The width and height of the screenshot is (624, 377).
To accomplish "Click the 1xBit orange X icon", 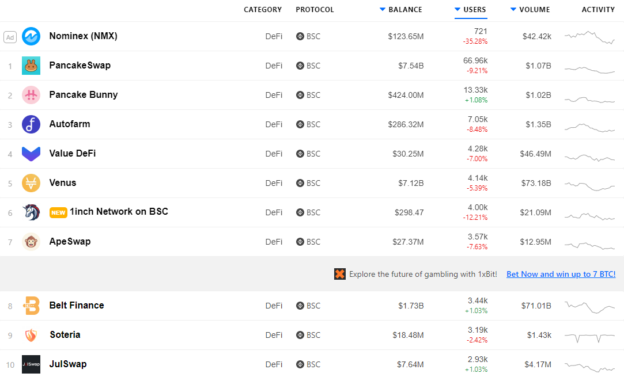I will [340, 274].
